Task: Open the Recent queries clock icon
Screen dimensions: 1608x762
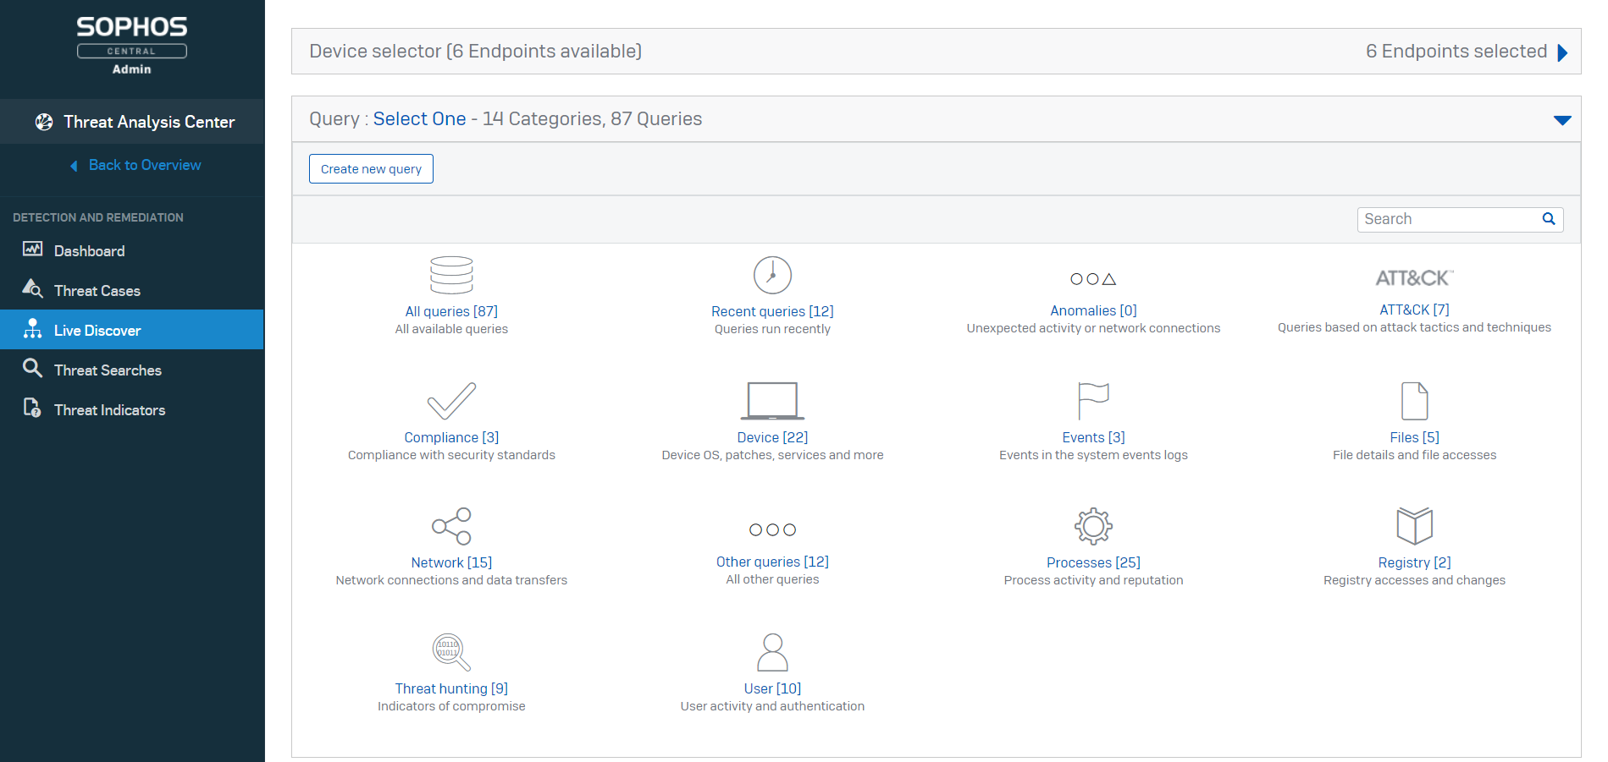Action: (772, 275)
